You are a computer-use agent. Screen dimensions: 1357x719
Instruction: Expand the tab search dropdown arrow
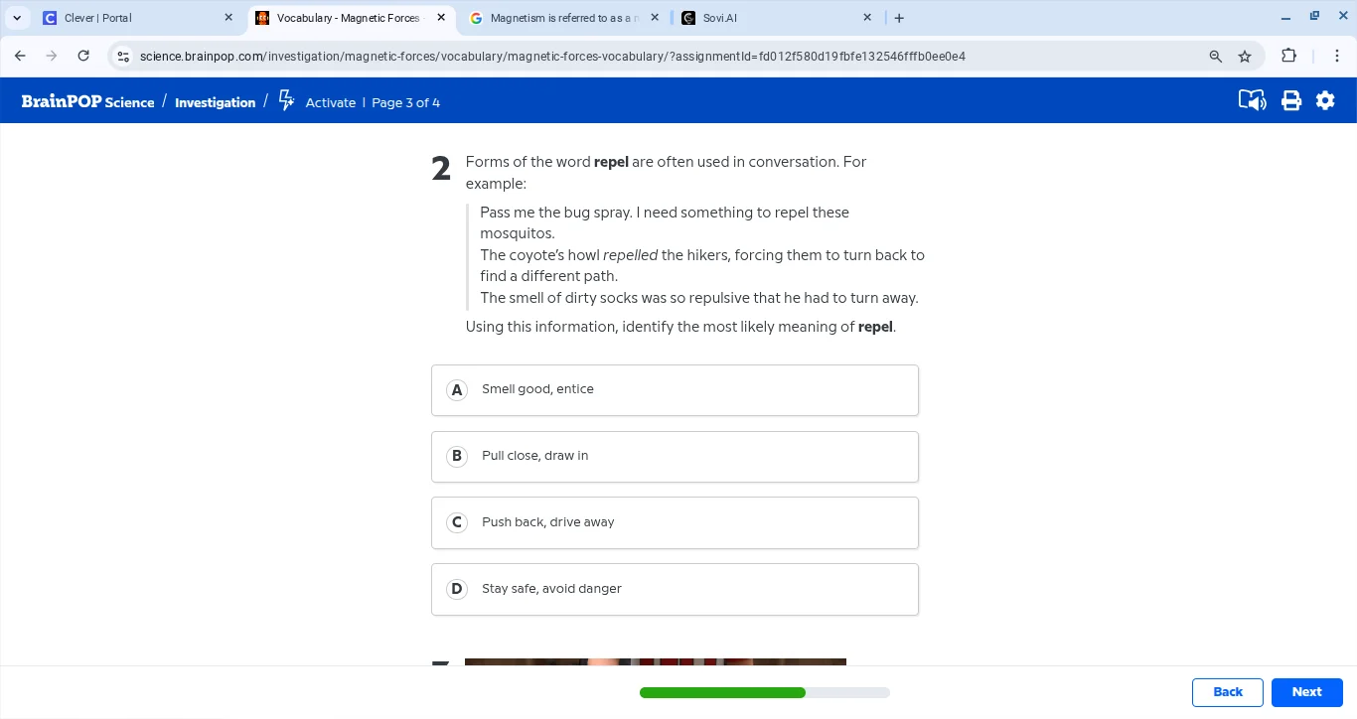click(x=17, y=18)
